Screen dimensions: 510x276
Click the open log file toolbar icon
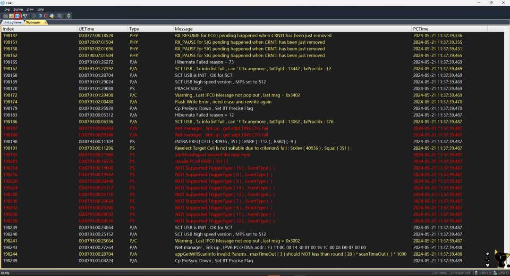tap(6, 16)
